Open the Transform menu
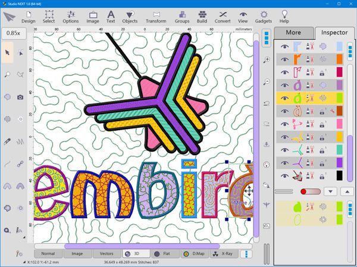 pyautogui.click(x=156, y=17)
